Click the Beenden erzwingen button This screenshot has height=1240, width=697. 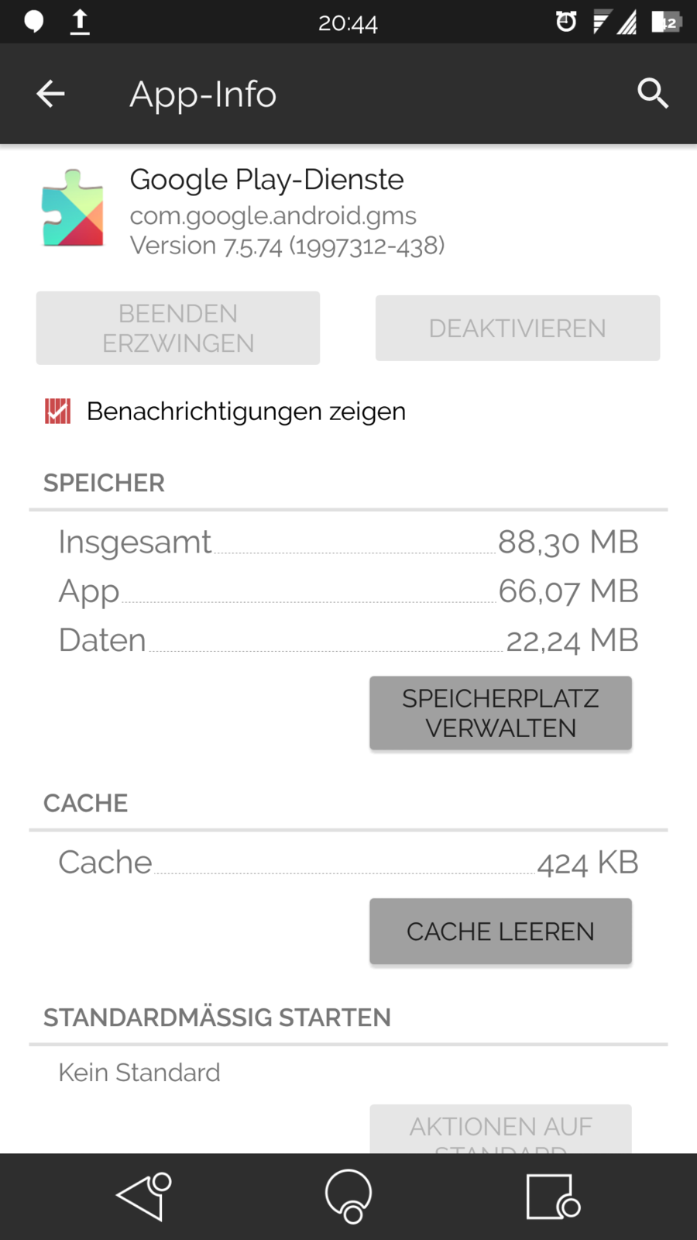[x=178, y=329]
